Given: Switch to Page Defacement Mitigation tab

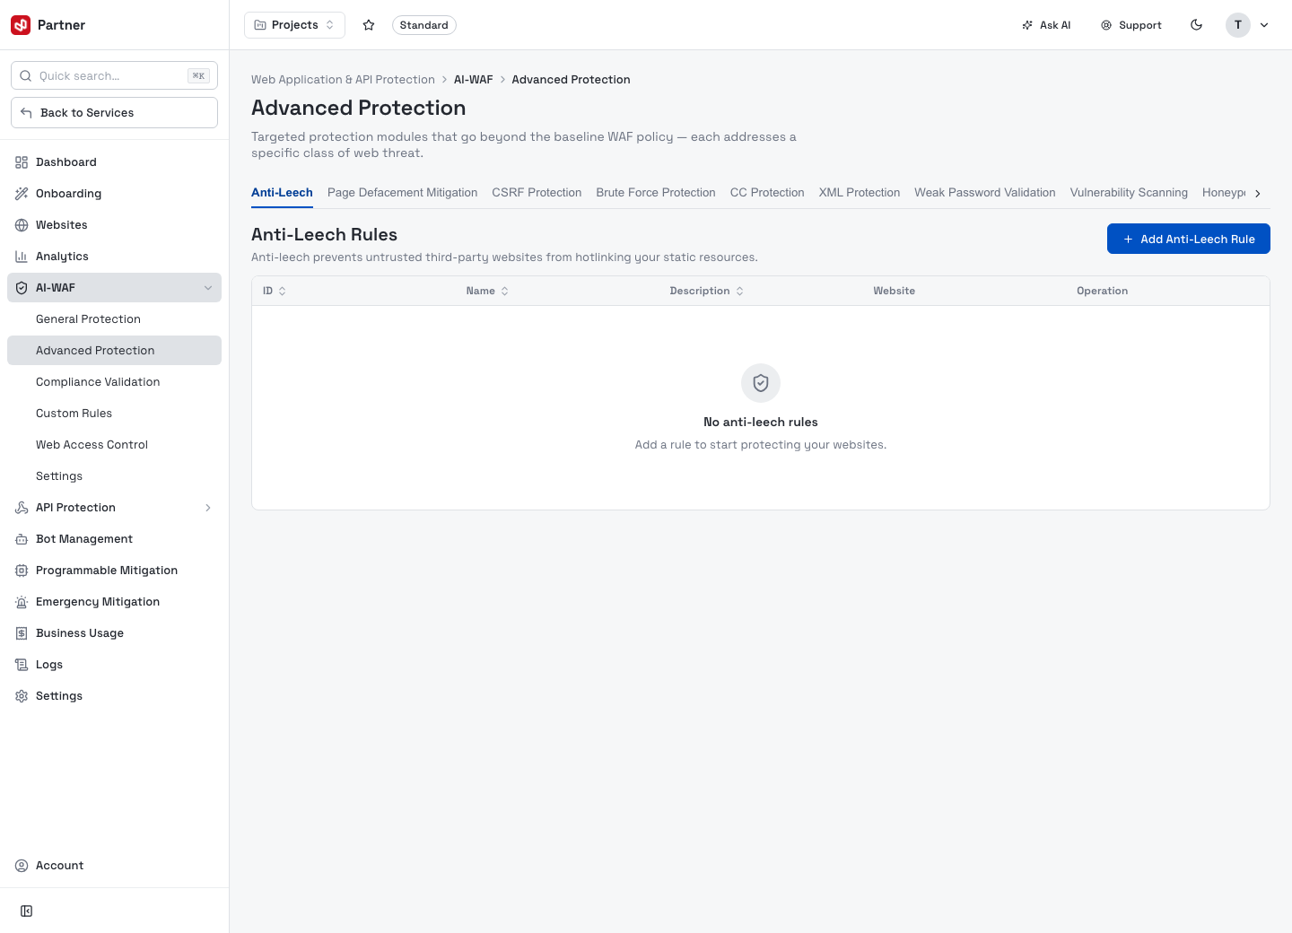Looking at the screenshot, I should pyautogui.click(x=402, y=193).
